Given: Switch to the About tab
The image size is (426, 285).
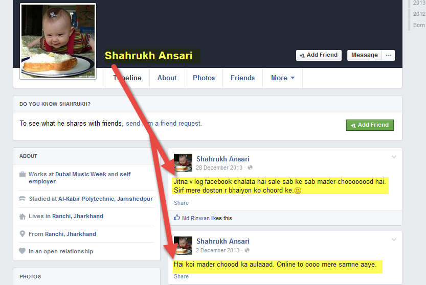Looking at the screenshot, I should click(167, 78).
